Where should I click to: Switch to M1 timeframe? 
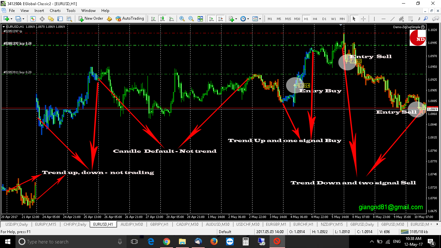tap(270, 19)
